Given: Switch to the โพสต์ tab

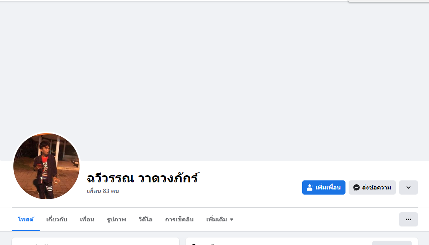Looking at the screenshot, I should click(x=26, y=219).
